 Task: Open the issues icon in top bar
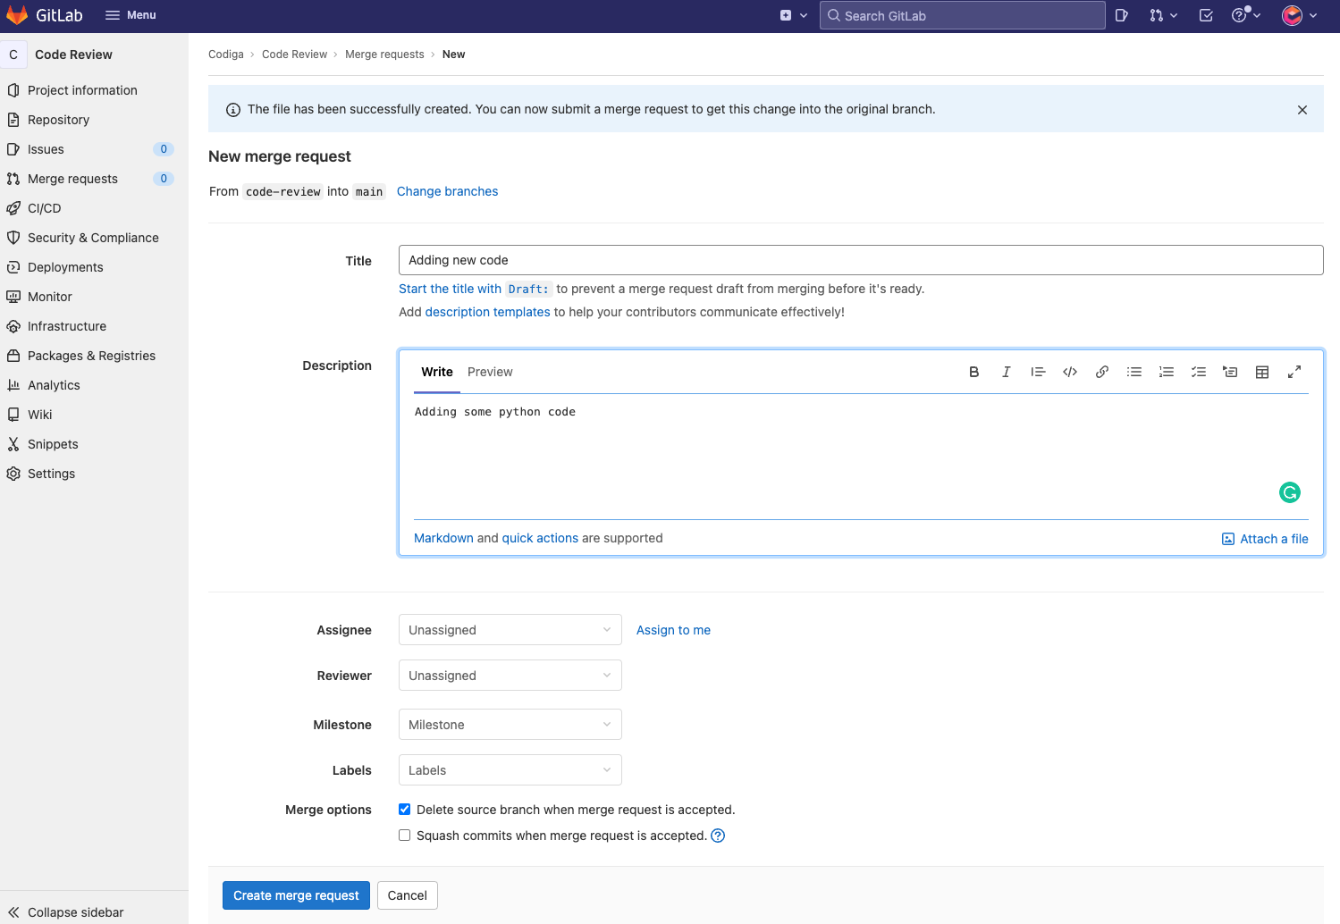coord(1122,15)
